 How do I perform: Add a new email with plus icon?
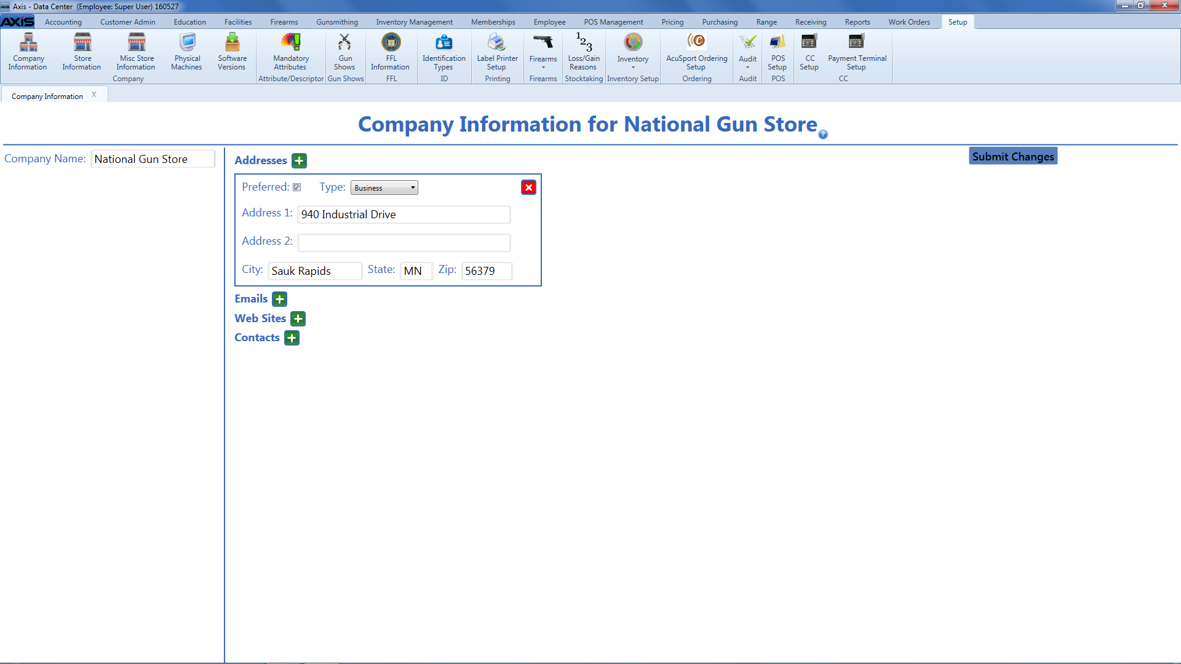pyautogui.click(x=280, y=299)
